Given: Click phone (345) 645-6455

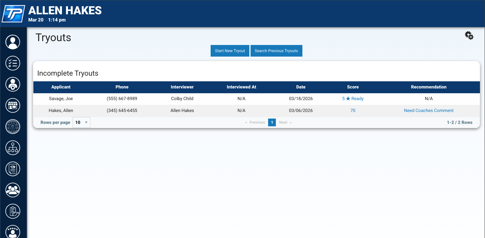Looking at the screenshot, I should (122, 111).
